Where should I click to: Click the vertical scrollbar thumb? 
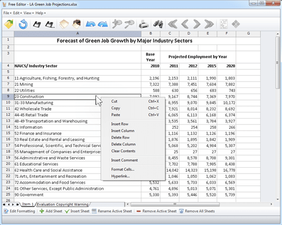pyautogui.click(x=278, y=63)
